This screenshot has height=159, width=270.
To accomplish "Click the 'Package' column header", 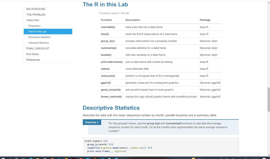I will pos(205,20).
